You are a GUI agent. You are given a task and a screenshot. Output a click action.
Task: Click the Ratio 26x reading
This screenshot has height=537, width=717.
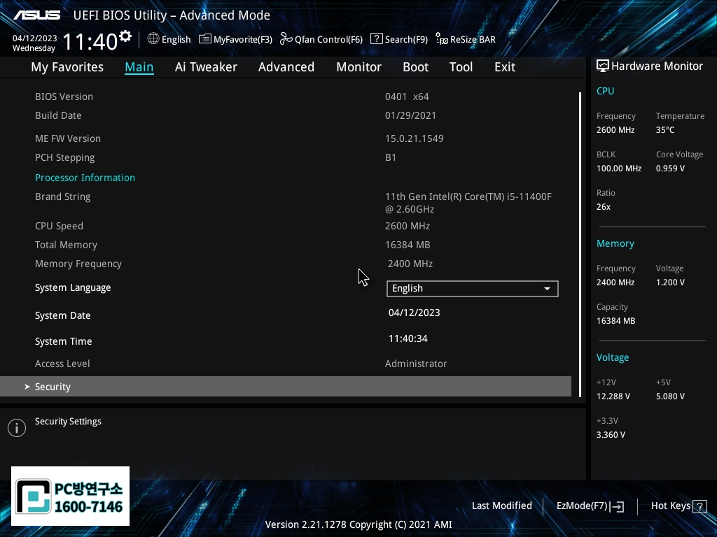click(x=604, y=207)
